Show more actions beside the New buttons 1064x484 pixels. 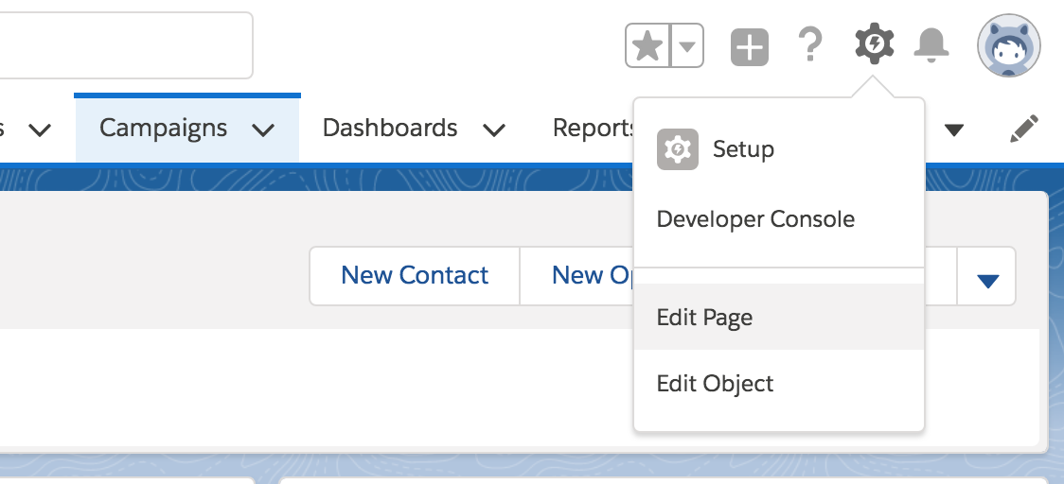(x=987, y=280)
